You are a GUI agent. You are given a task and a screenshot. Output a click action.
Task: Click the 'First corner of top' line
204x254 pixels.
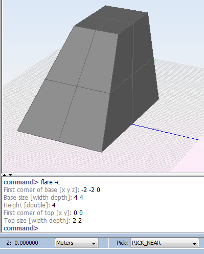43,213
